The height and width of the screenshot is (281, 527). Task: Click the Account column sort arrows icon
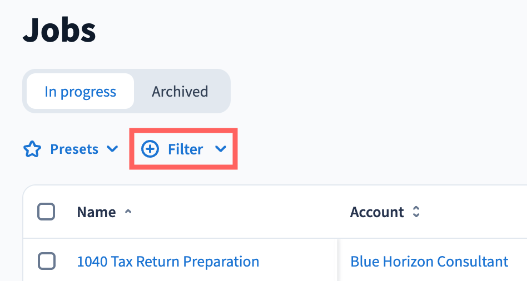[x=416, y=212]
